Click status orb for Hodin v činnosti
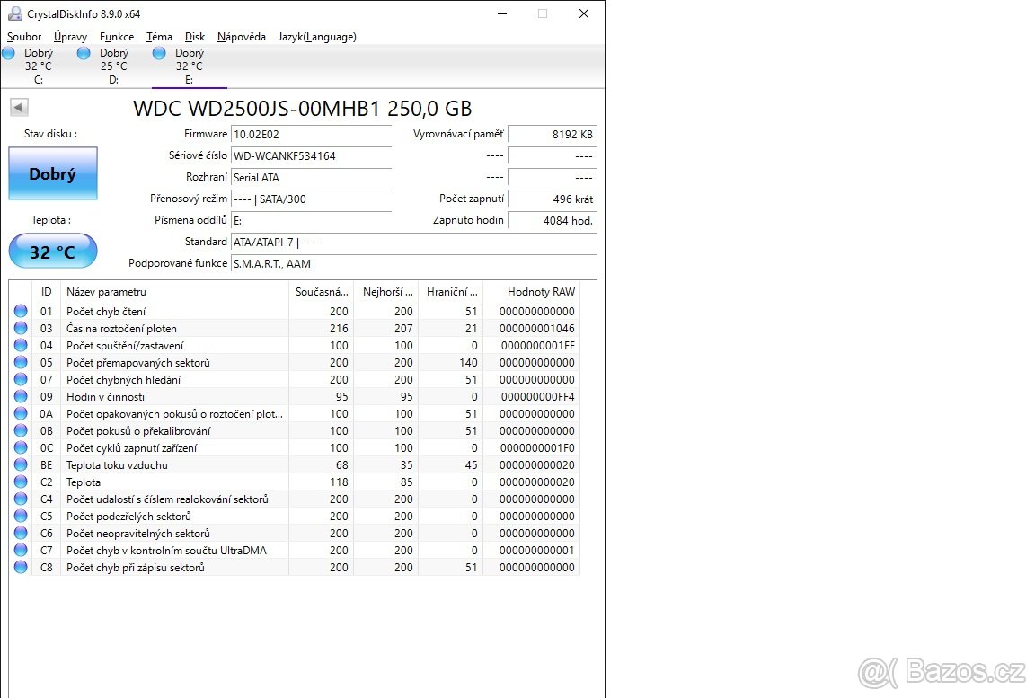Image resolution: width=1035 pixels, height=698 pixels. 21,397
